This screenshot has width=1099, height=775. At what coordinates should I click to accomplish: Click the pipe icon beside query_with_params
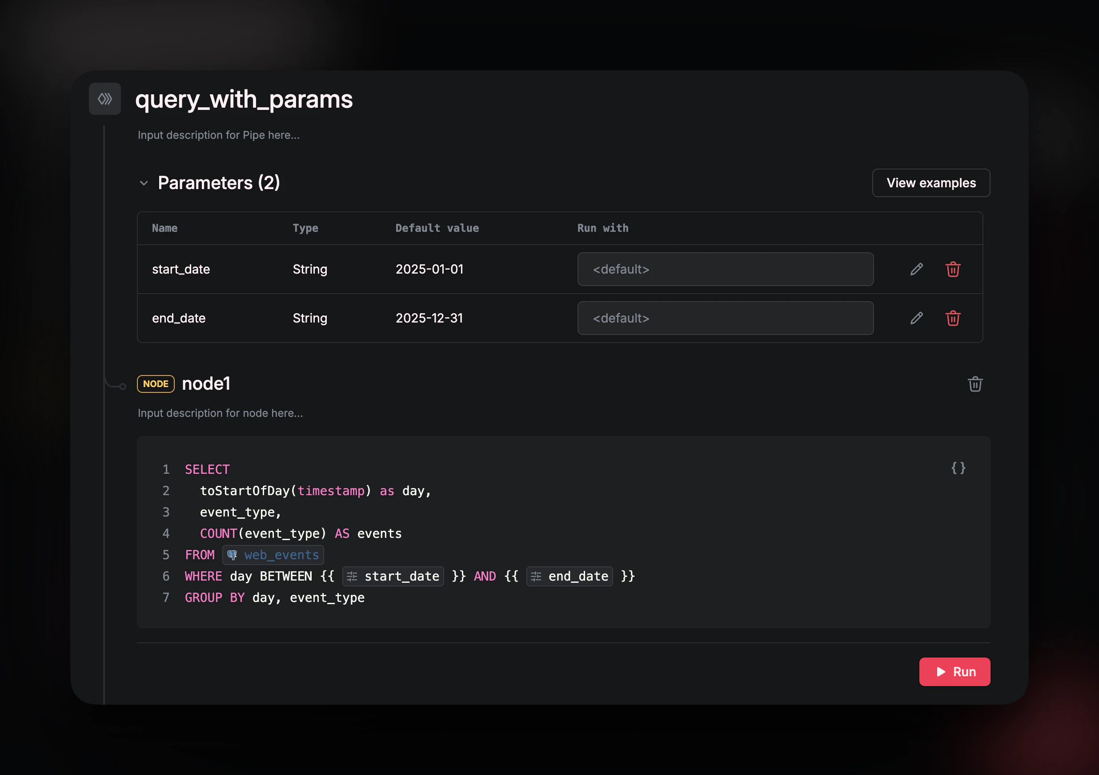click(x=105, y=99)
